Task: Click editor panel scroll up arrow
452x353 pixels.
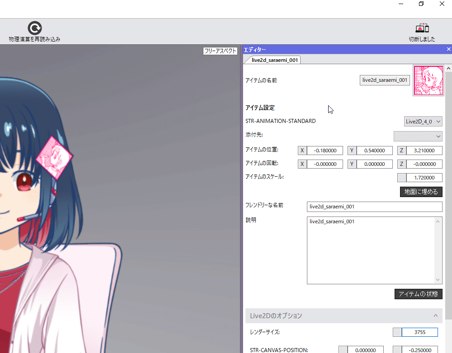Action: point(448,69)
